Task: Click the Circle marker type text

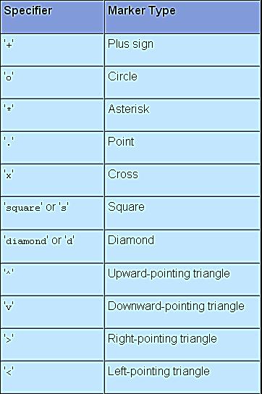Action: tap(122, 76)
